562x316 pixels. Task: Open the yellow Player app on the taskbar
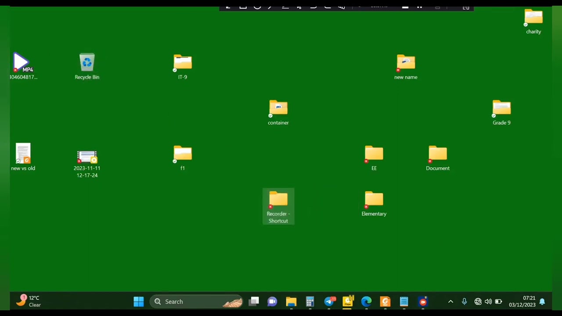click(348, 302)
